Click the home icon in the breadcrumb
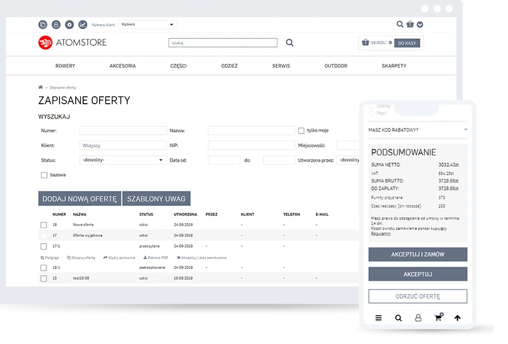This screenshot has height=344, width=508. click(41, 87)
